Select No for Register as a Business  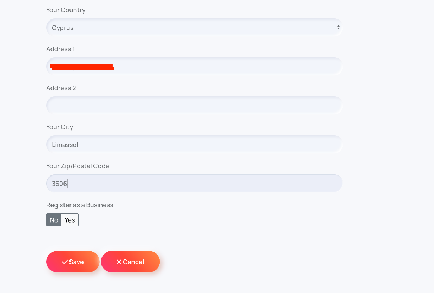[x=54, y=220]
